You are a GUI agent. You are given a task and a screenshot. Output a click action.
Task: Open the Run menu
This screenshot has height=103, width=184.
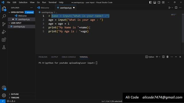44,3
